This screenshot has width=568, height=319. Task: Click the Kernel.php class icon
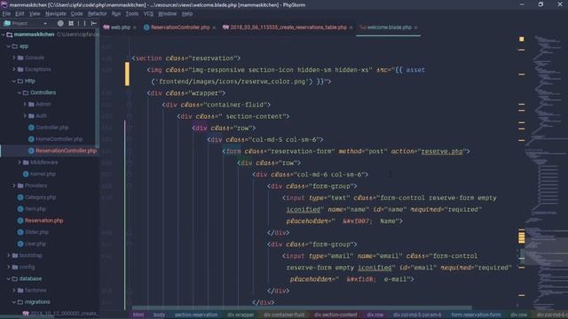tap(26, 174)
